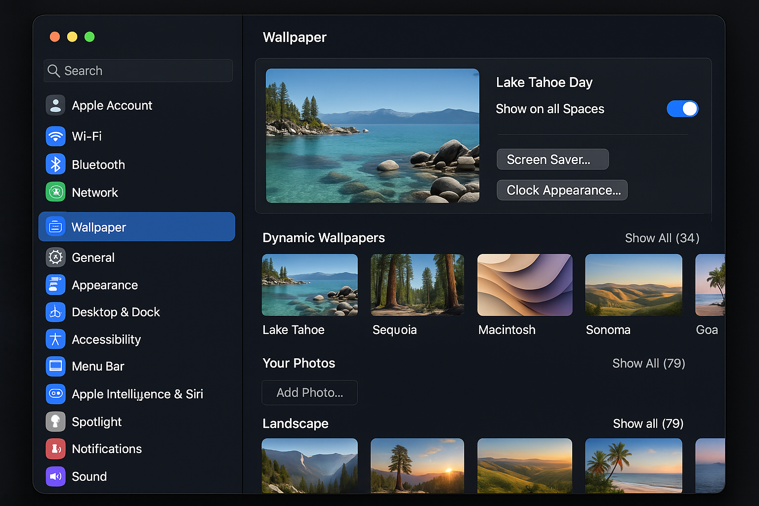Click the Appearance sidebar icon

point(55,285)
